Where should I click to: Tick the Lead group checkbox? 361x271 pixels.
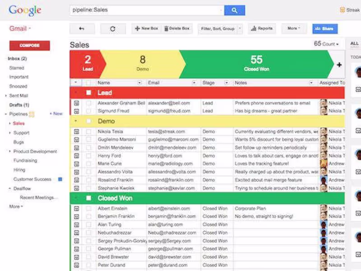pyautogui.click(x=88, y=93)
